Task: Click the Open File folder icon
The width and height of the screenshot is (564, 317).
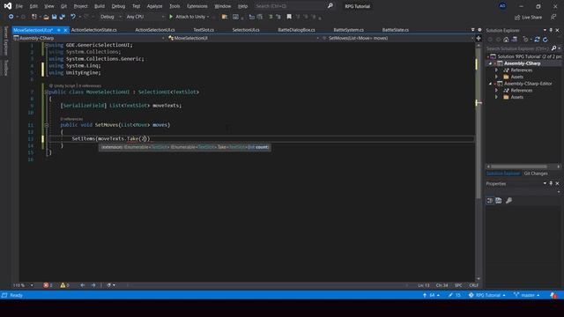Action: point(46,17)
